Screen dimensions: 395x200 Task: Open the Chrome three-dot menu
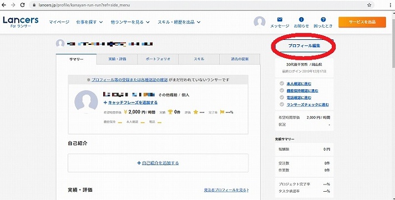pyautogui.click(x=390, y=5)
